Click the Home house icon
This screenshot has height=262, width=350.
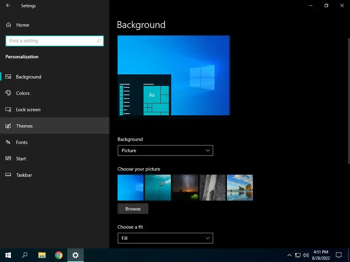9,25
